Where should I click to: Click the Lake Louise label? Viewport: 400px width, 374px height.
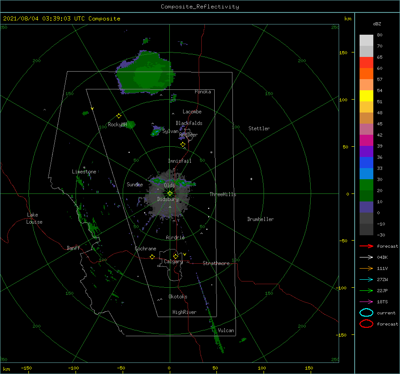coord(34,218)
